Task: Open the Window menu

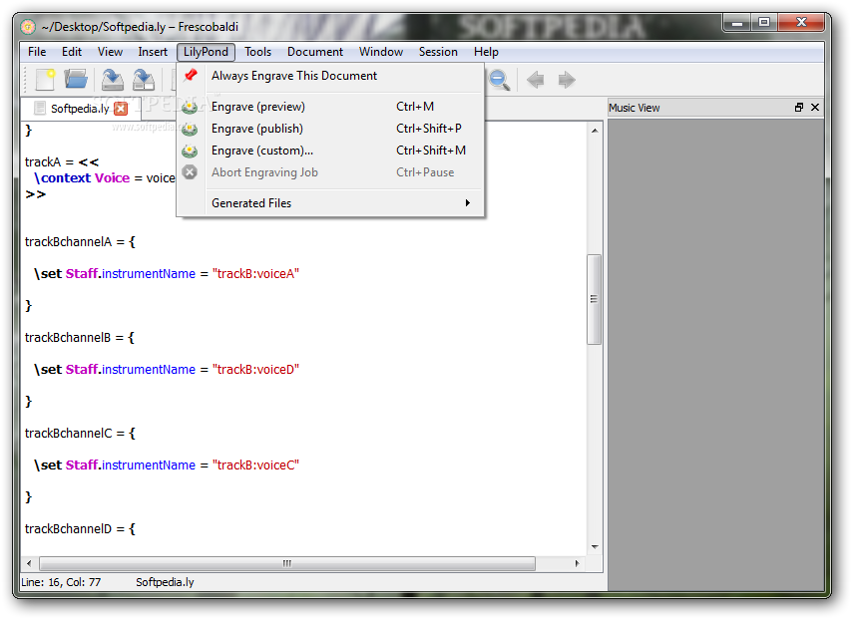Action: click(381, 52)
